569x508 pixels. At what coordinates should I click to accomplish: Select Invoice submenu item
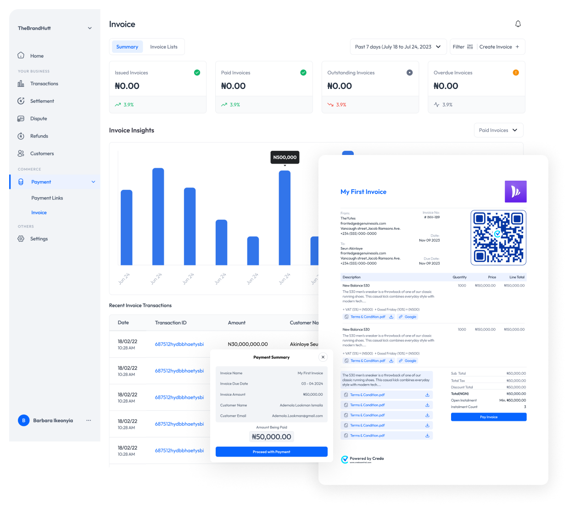39,213
